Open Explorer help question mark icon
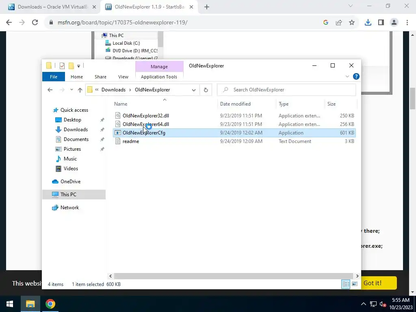The height and width of the screenshot is (312, 416). click(x=356, y=76)
